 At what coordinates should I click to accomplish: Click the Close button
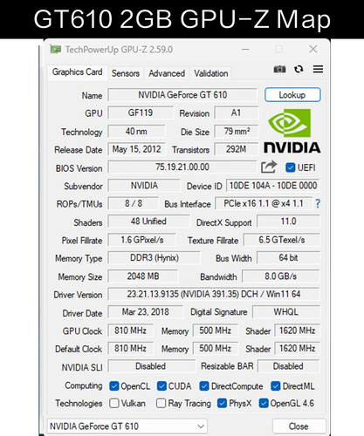click(299, 426)
